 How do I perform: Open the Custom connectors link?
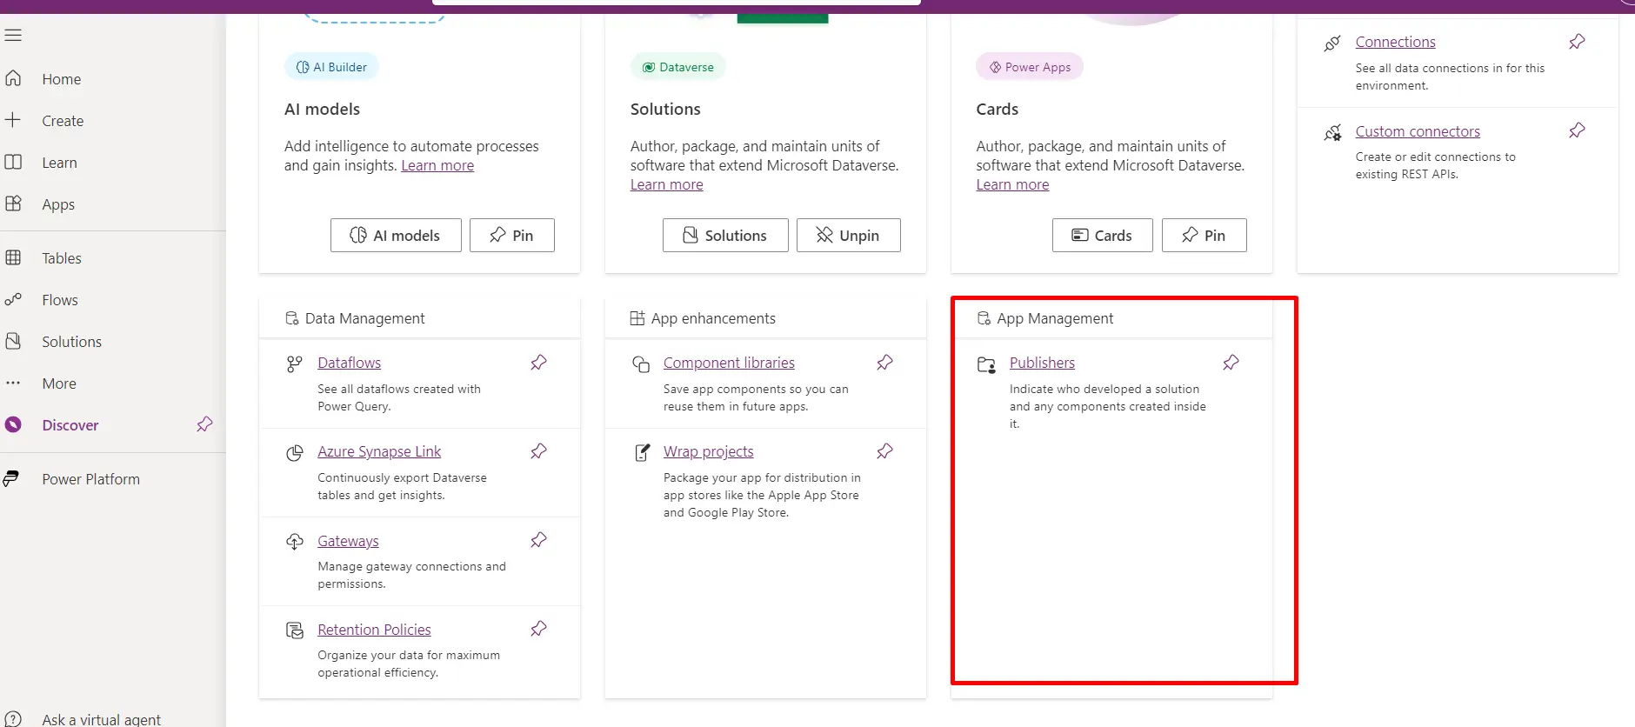tap(1418, 131)
